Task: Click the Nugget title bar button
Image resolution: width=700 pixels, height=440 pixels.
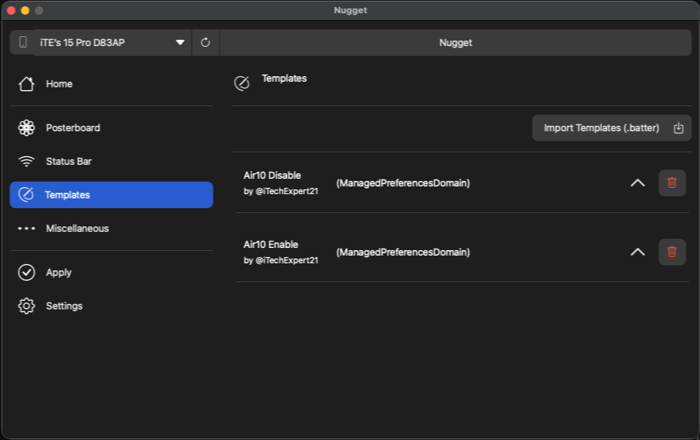Action: coord(455,43)
